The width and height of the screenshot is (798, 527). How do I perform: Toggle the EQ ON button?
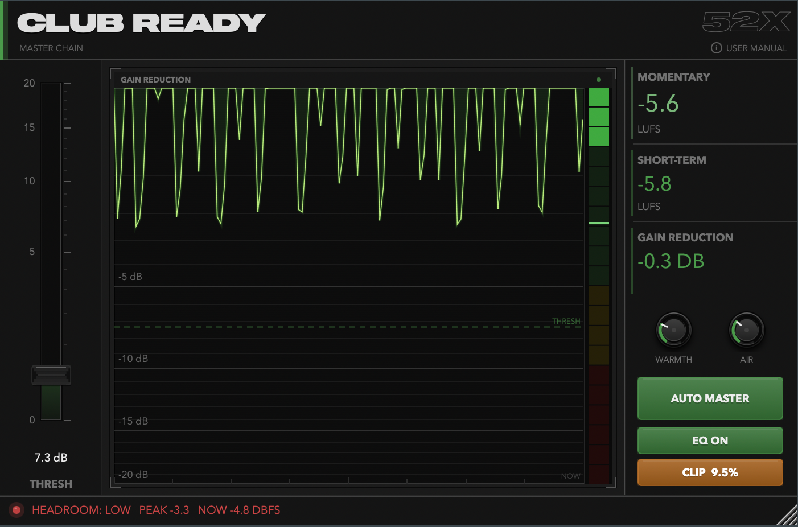[x=710, y=440]
